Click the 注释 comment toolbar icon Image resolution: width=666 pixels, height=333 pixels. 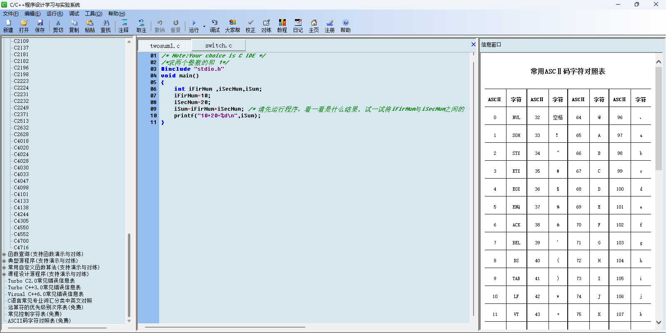[124, 25]
